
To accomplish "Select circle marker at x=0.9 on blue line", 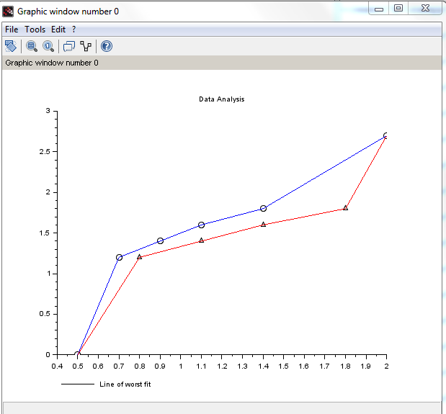I will 160,241.
